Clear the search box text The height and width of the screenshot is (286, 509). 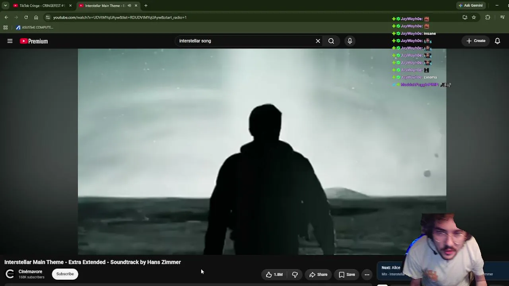318,41
